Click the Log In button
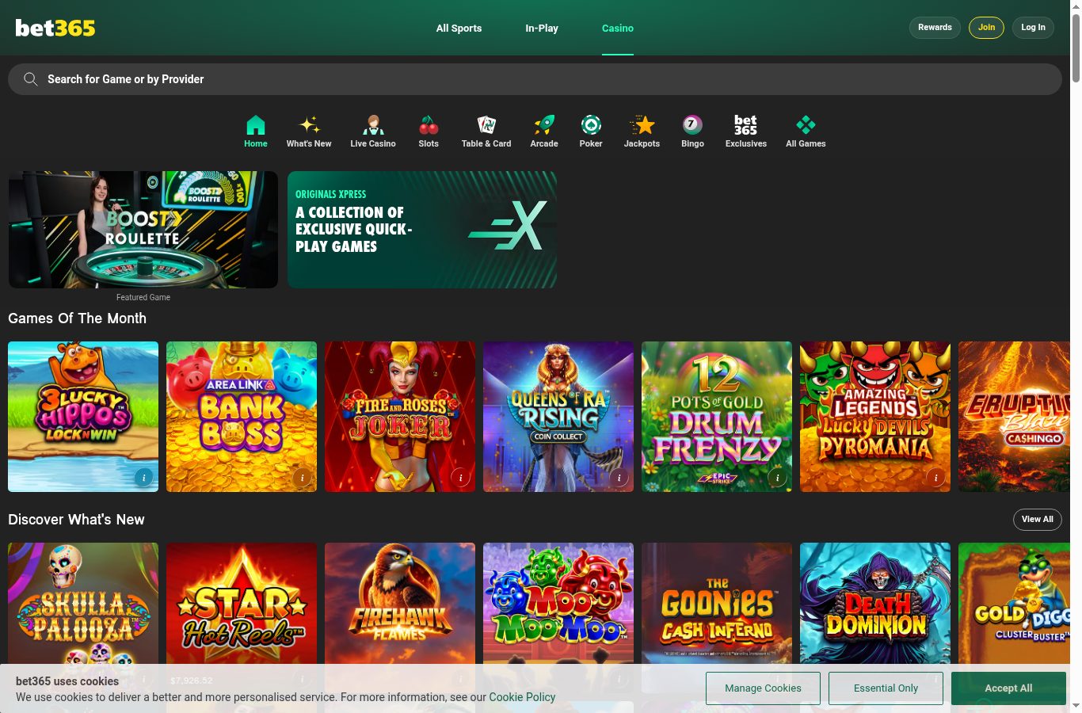The height and width of the screenshot is (713, 1082). 1033,28
